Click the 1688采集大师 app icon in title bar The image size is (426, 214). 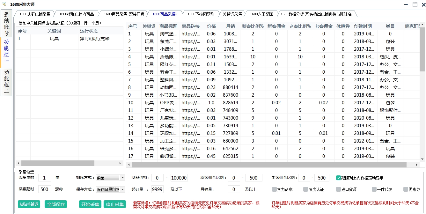coord(4,4)
